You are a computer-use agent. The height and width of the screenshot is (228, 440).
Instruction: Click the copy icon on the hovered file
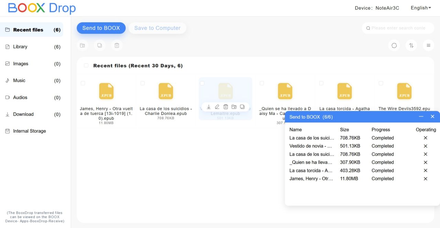(242, 107)
